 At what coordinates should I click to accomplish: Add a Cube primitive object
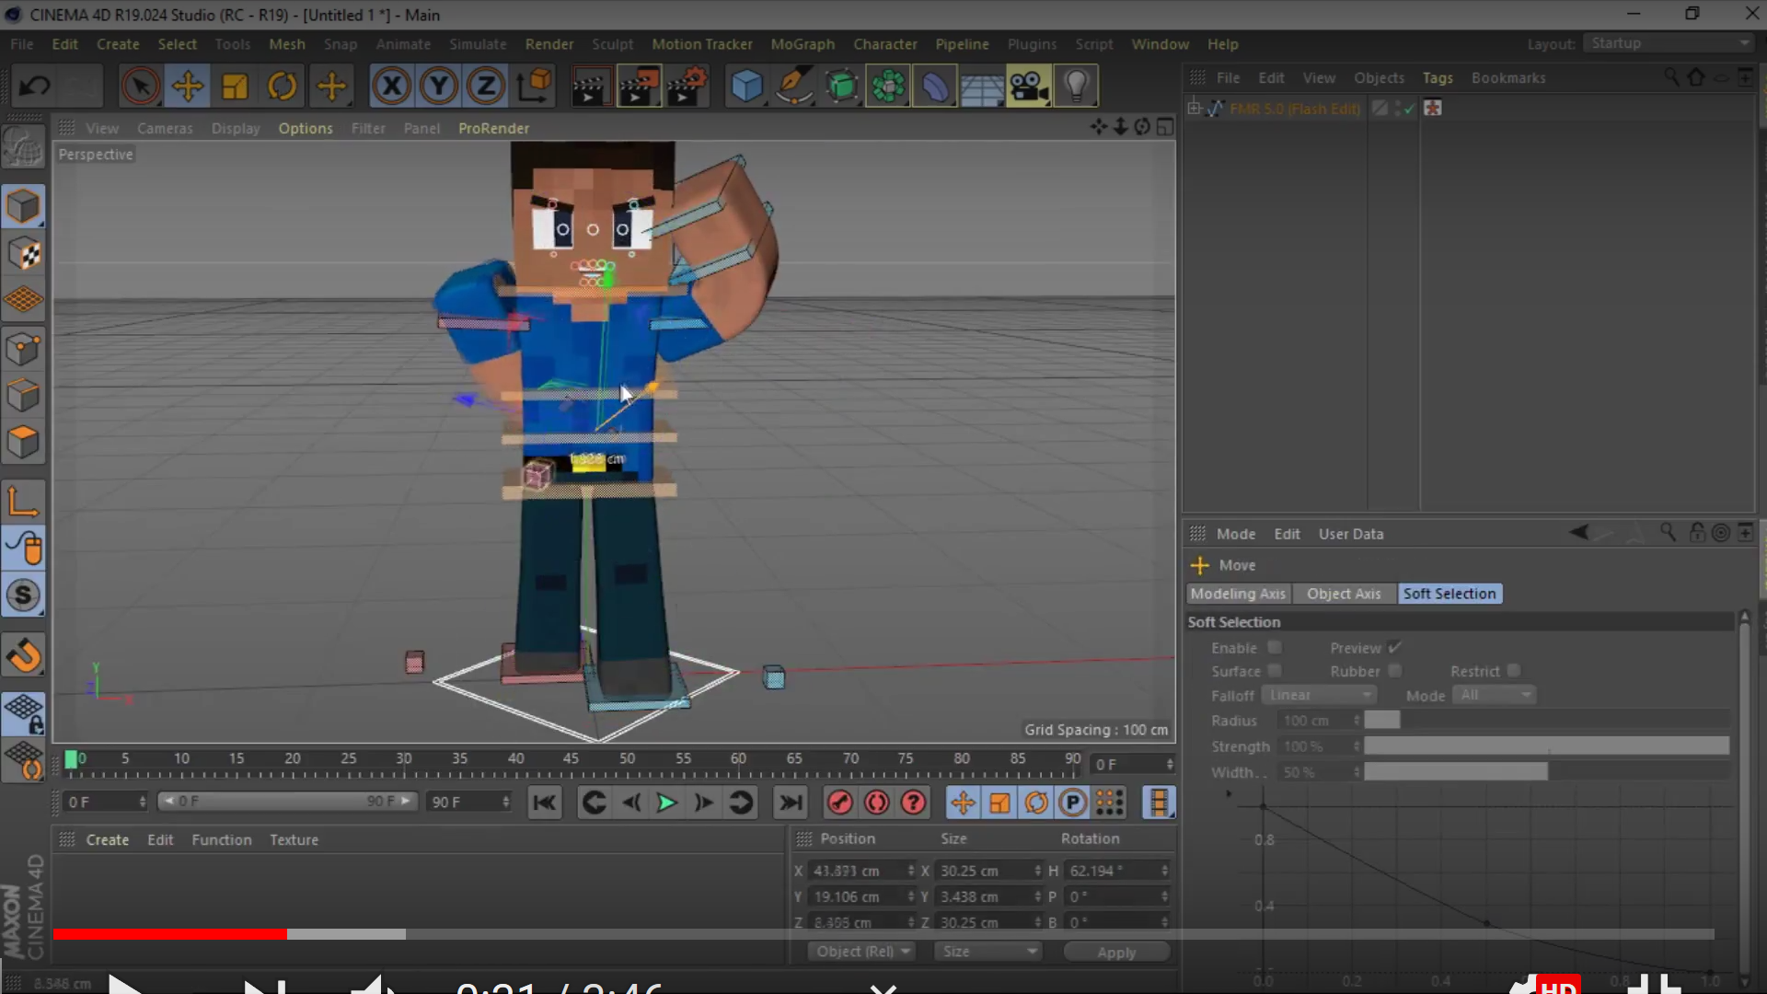(x=746, y=87)
